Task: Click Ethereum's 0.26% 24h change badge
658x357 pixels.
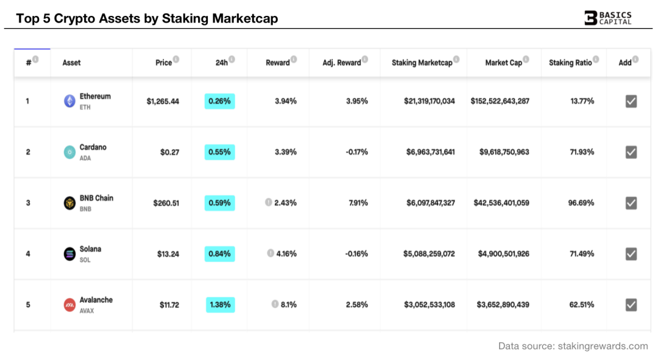Action: tap(219, 101)
